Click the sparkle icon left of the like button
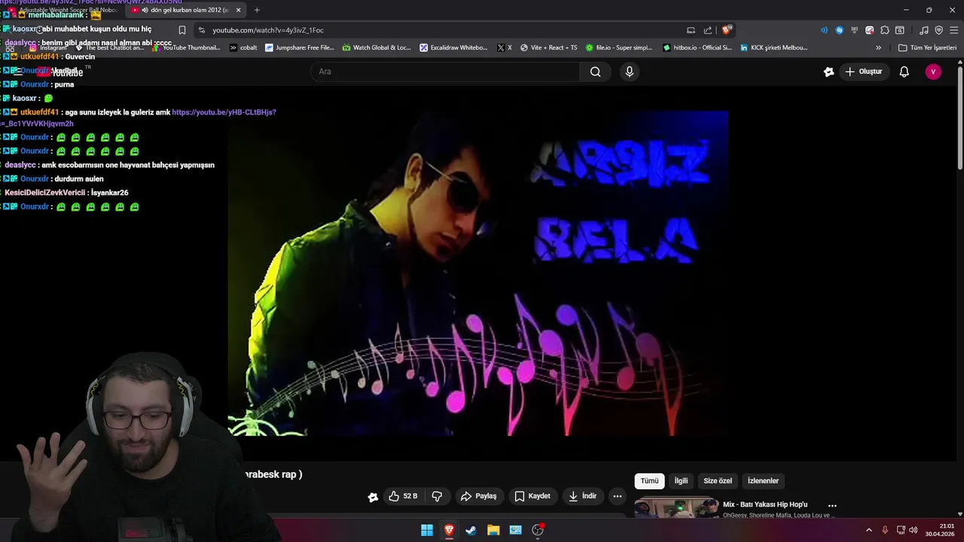The width and height of the screenshot is (964, 542). tap(373, 497)
